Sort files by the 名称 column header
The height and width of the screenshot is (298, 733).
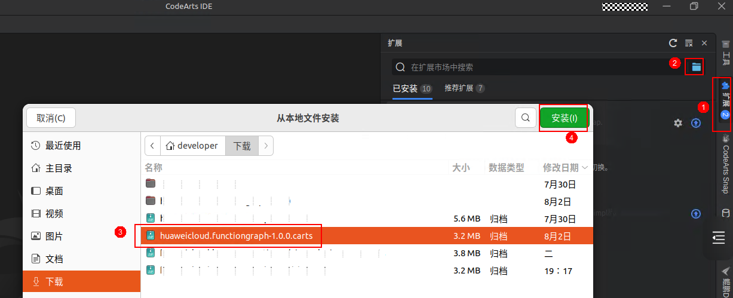coord(154,168)
